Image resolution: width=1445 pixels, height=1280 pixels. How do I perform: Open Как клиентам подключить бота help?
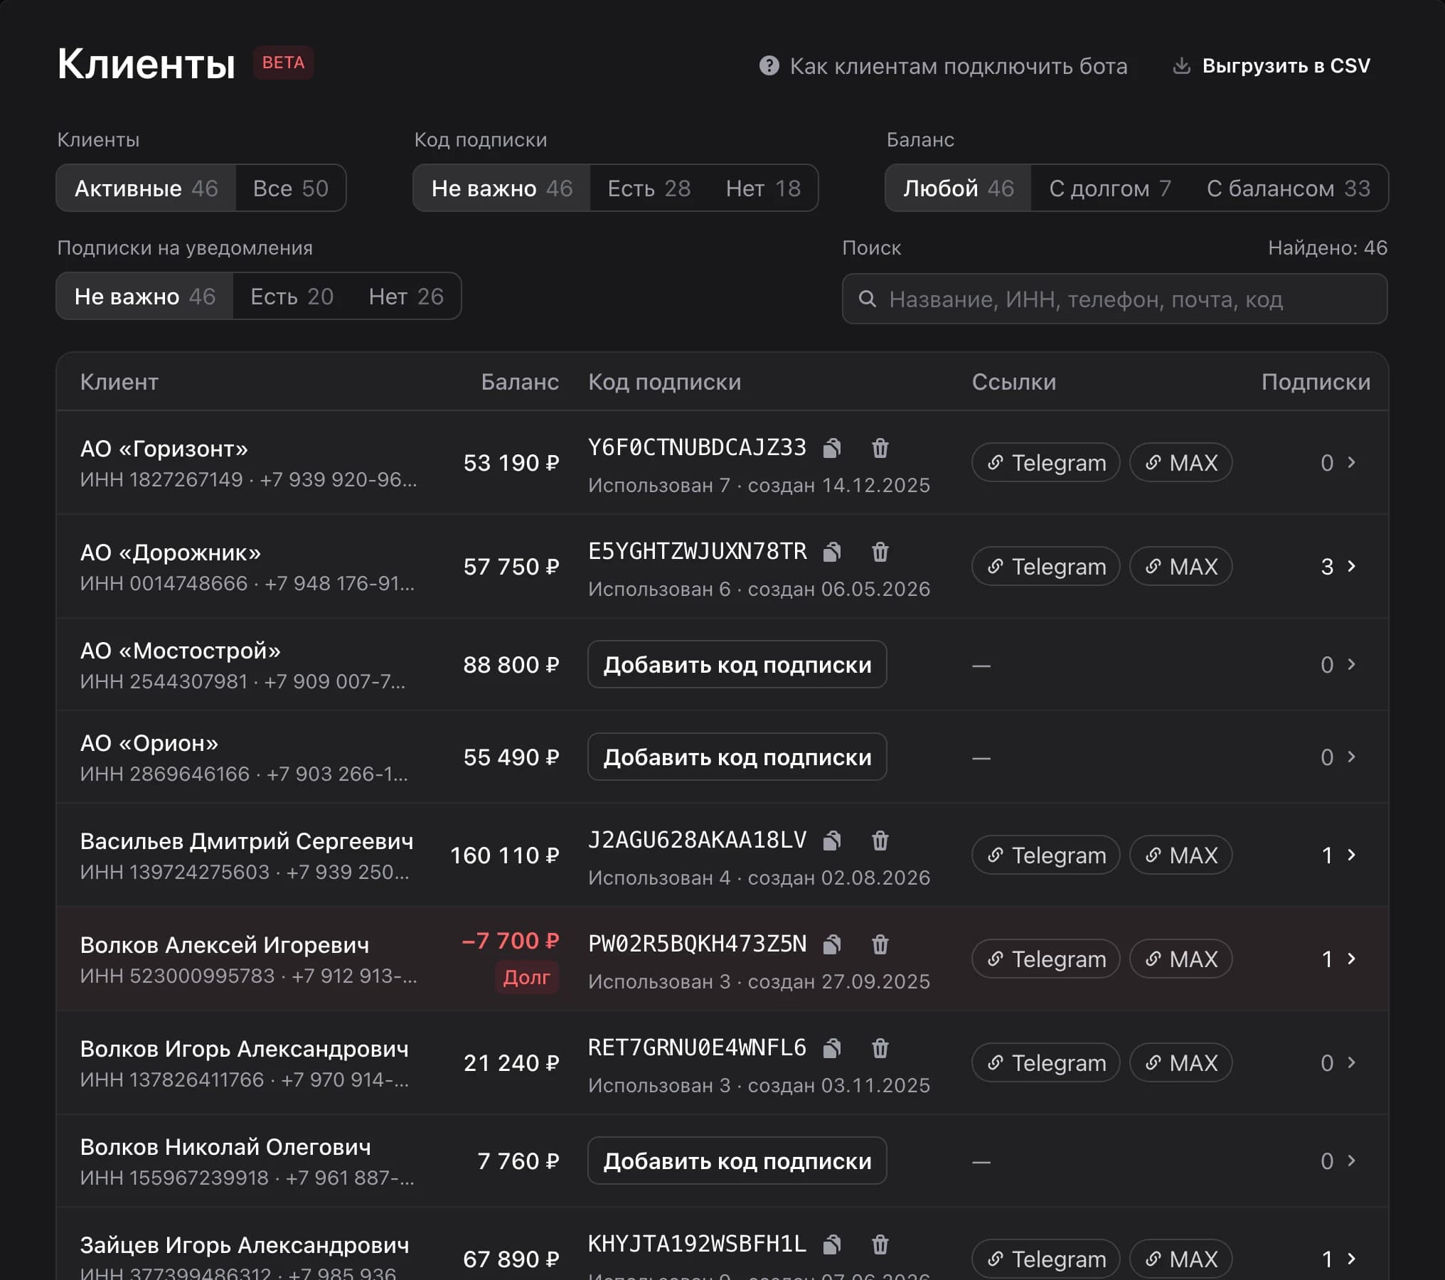click(x=943, y=66)
